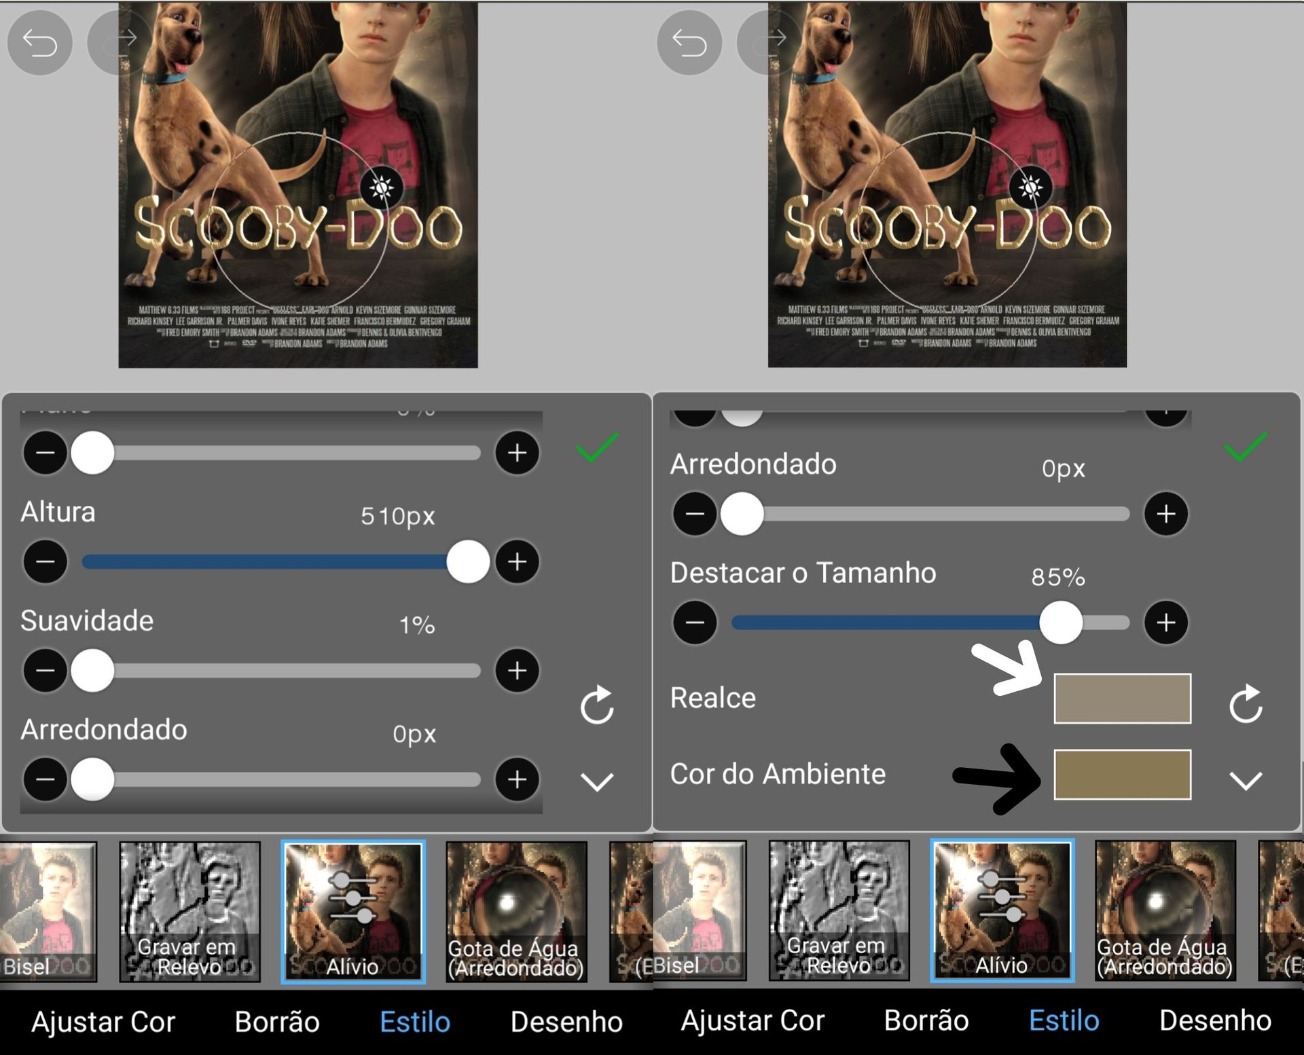Open the Ajustar Cor tab in left screen
Image resolution: width=1304 pixels, height=1055 pixels.
103,1022
